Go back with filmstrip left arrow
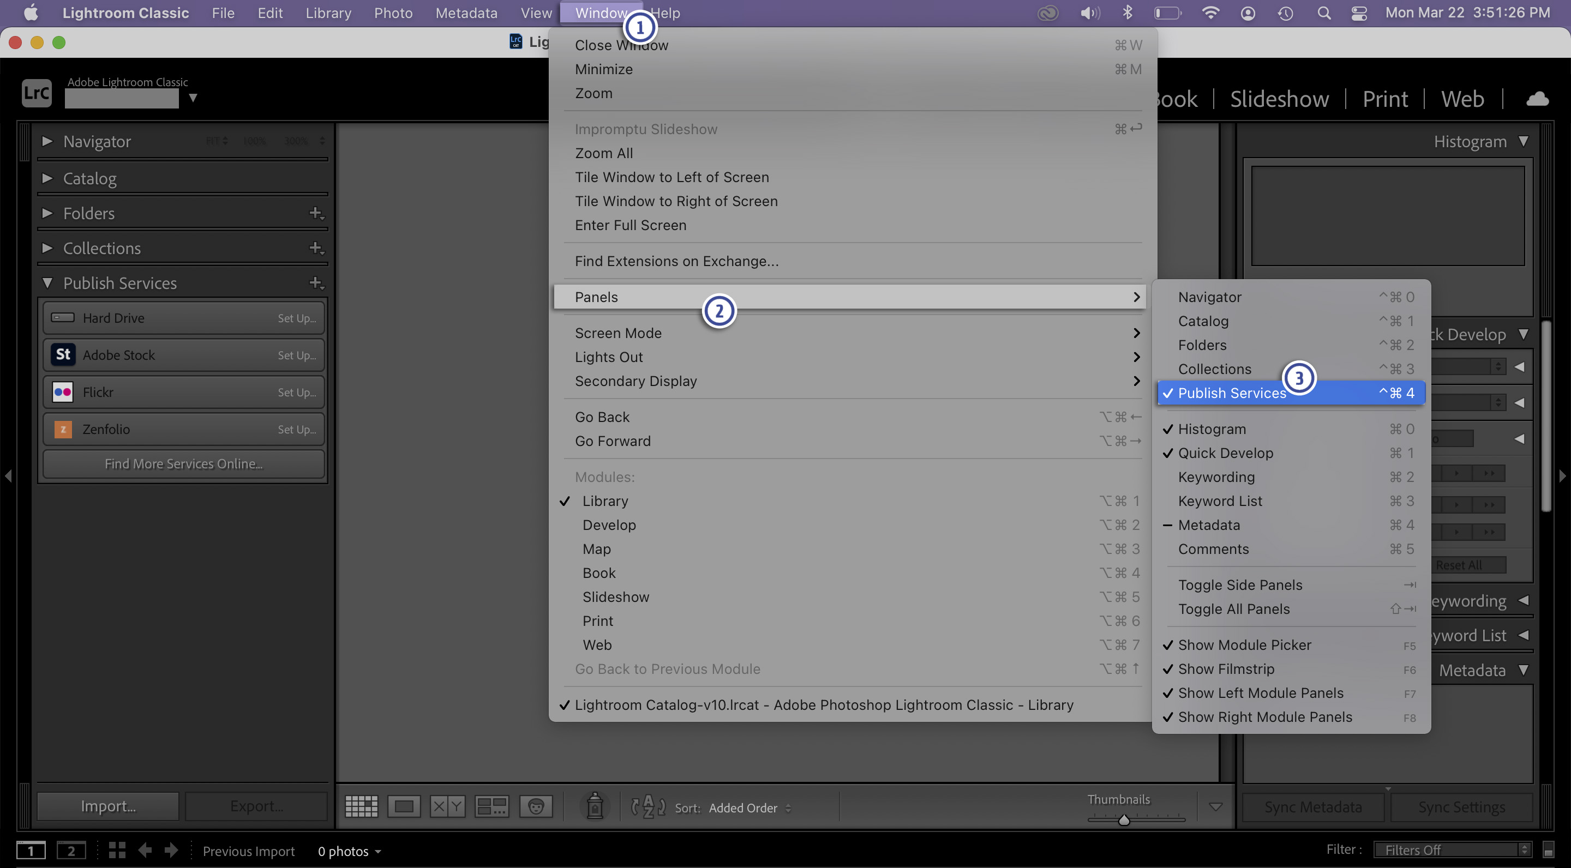This screenshot has width=1571, height=868. point(145,851)
